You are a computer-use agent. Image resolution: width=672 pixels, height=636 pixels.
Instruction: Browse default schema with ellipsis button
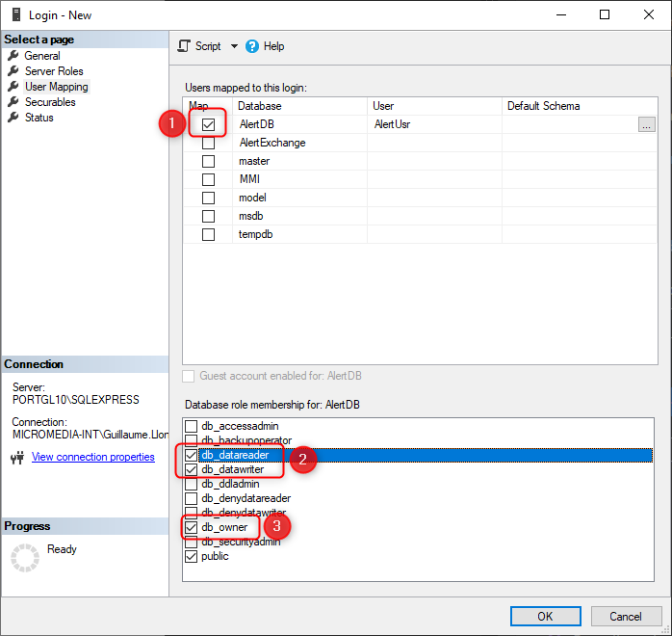[646, 124]
